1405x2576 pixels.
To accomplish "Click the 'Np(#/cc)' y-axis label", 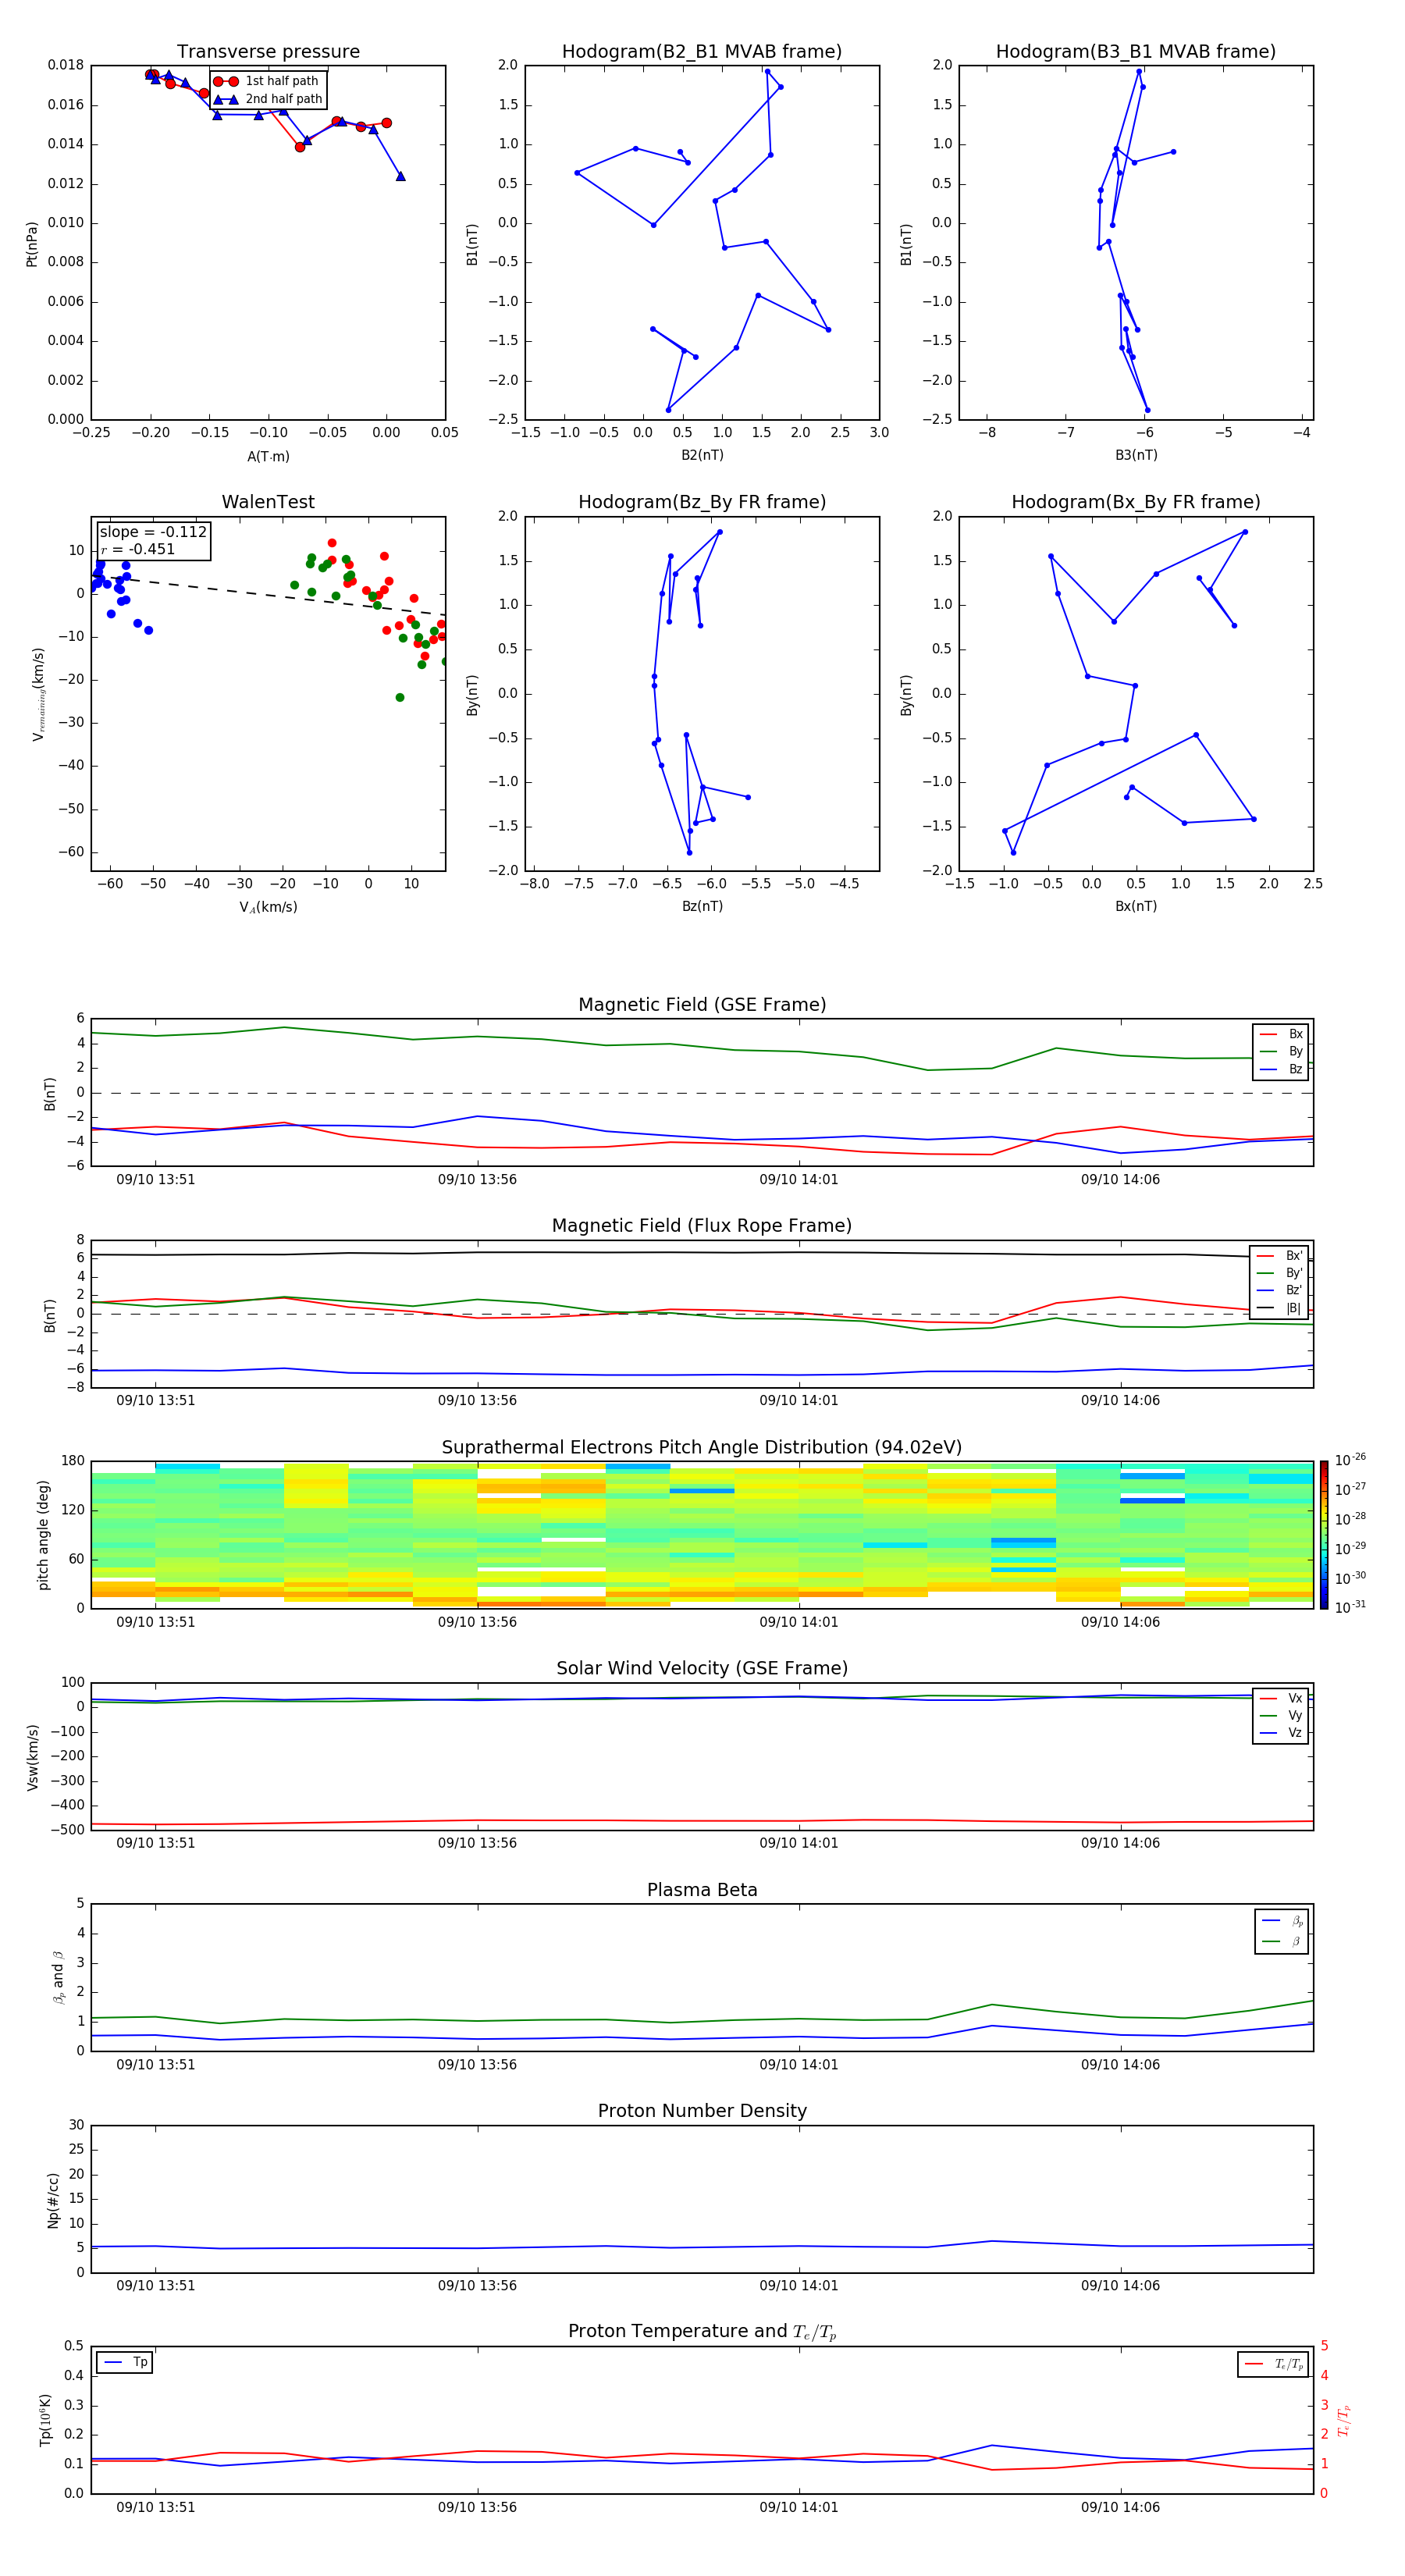I will 53,2200.
